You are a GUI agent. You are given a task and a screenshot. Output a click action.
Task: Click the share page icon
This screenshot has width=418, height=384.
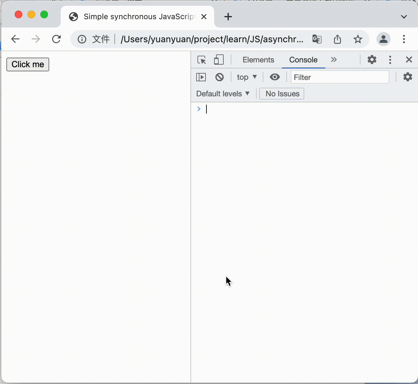(337, 39)
